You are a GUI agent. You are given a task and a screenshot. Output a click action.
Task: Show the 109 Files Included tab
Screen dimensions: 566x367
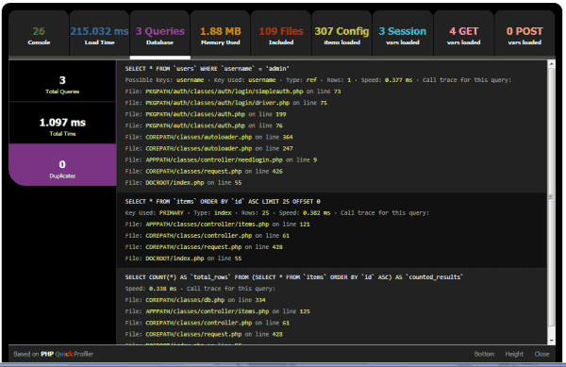281,34
